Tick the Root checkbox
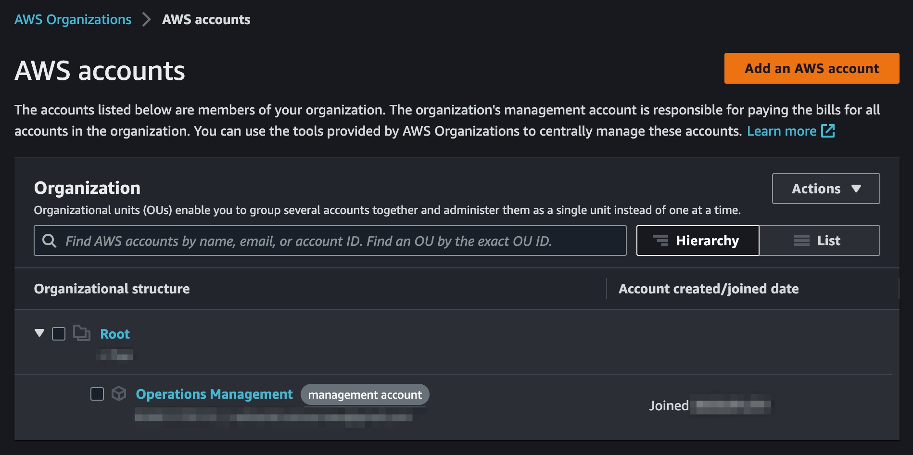The image size is (913, 455). pos(59,334)
